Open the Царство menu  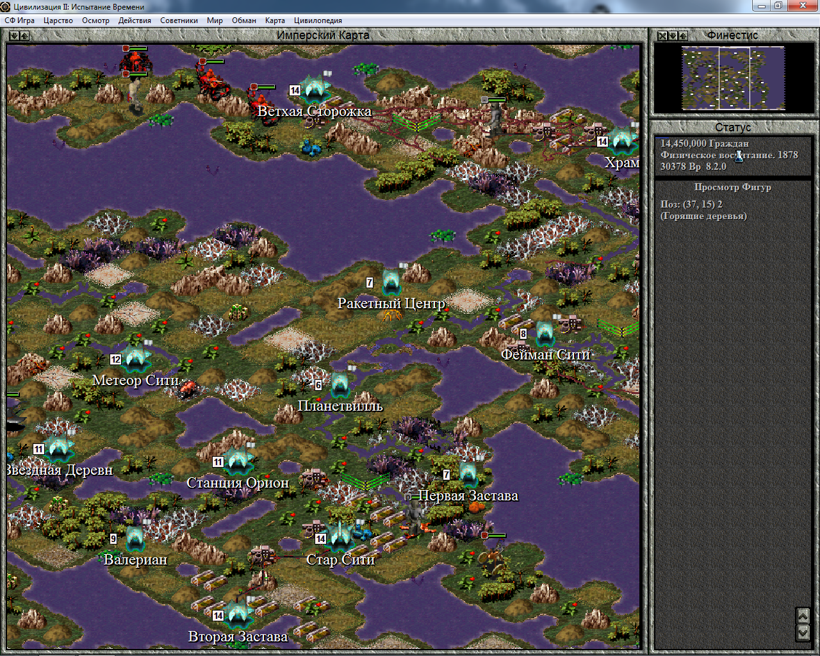(x=58, y=20)
